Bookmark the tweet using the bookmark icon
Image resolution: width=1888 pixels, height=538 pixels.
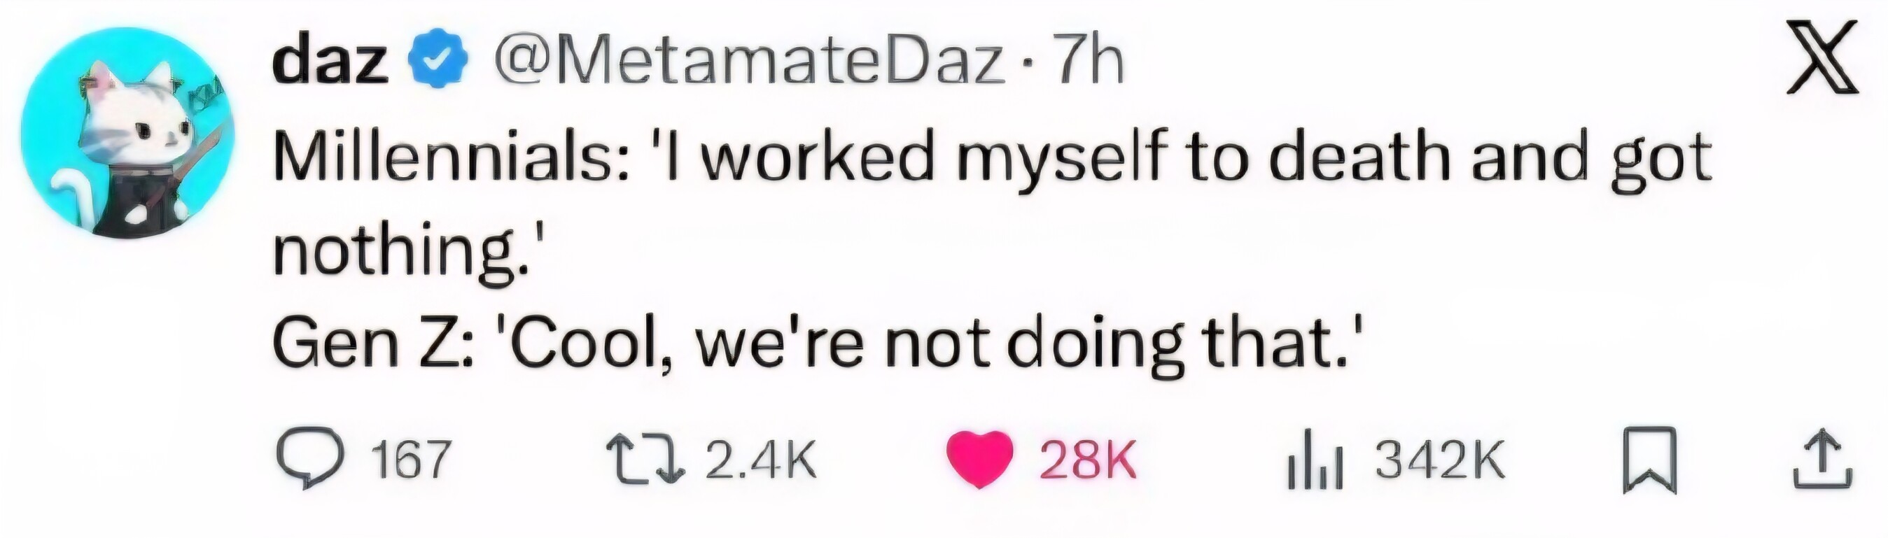(1650, 460)
